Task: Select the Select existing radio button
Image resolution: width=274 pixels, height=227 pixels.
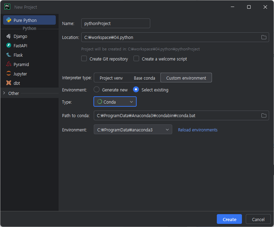Action: [x=136, y=90]
